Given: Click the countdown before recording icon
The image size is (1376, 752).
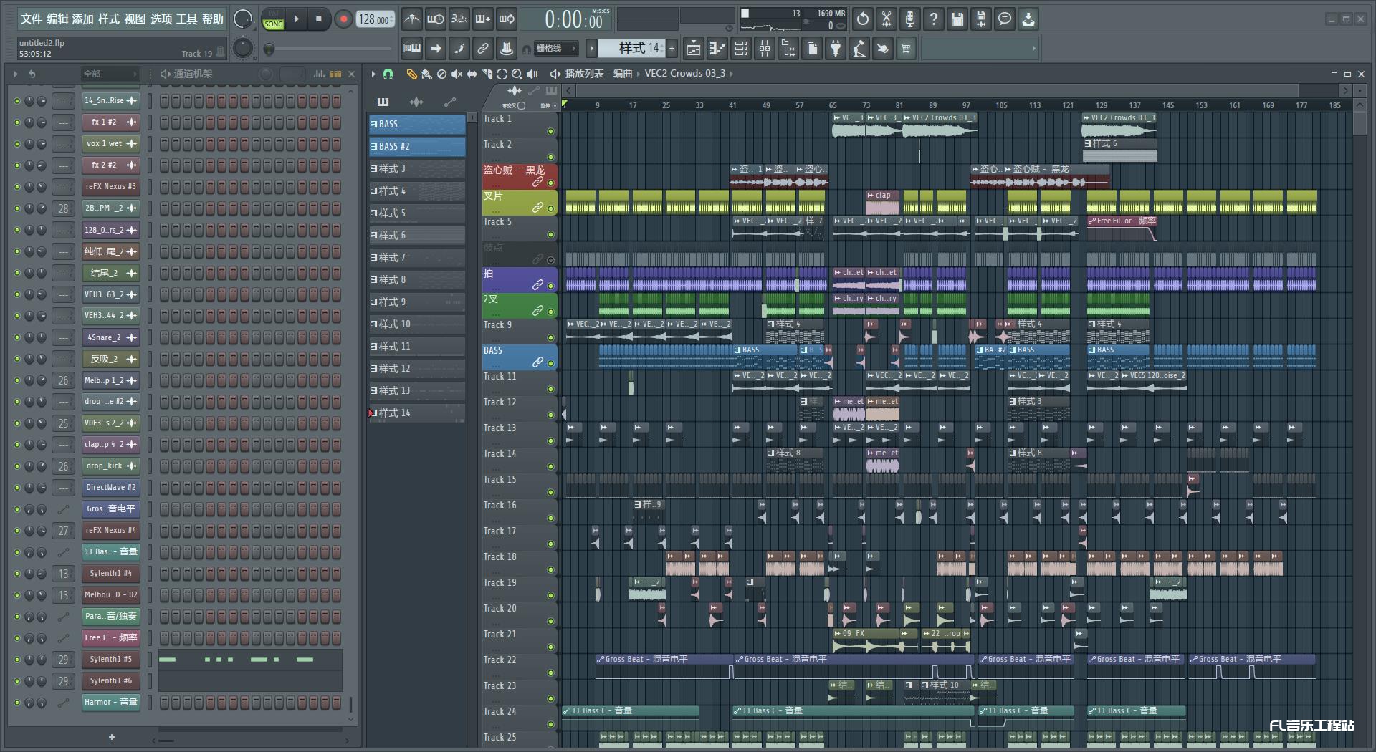Looking at the screenshot, I should coord(459,19).
